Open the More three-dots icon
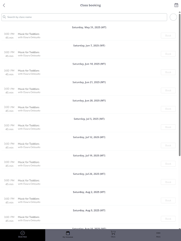 coord(158,233)
